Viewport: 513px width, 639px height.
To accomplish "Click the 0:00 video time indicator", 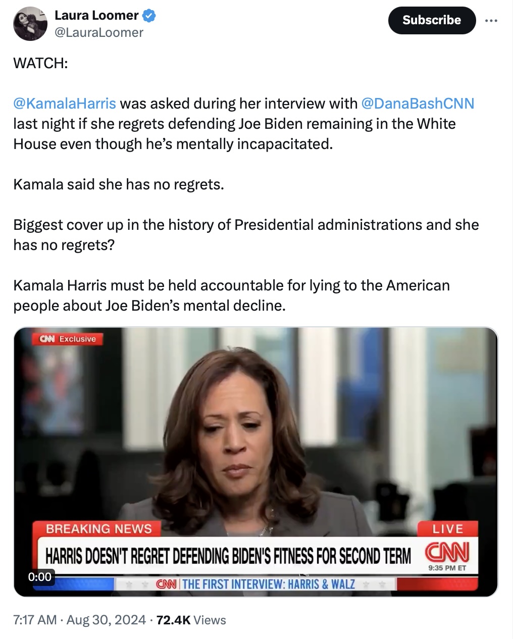I will (40, 576).
